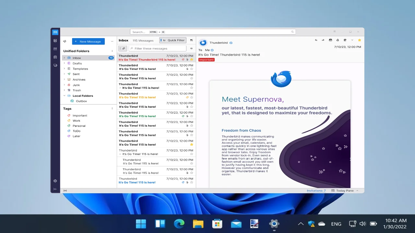Open message list display options icon
The image size is (415, 233).
pyautogui.click(x=191, y=40)
